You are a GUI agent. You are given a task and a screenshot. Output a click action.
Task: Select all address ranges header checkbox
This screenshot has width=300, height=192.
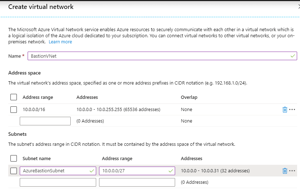(x=14, y=97)
